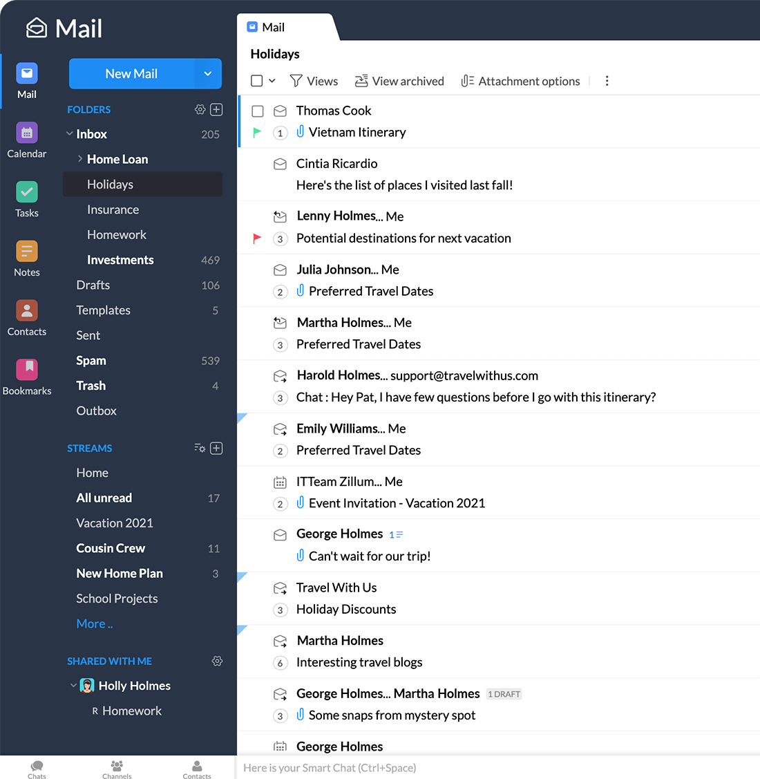760x779 pixels.
Task: Open Shared With Me settings gear
Action: (x=217, y=661)
